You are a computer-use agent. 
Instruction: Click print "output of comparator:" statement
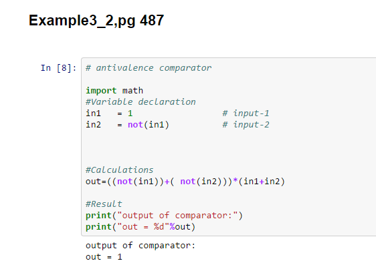tap(165, 216)
